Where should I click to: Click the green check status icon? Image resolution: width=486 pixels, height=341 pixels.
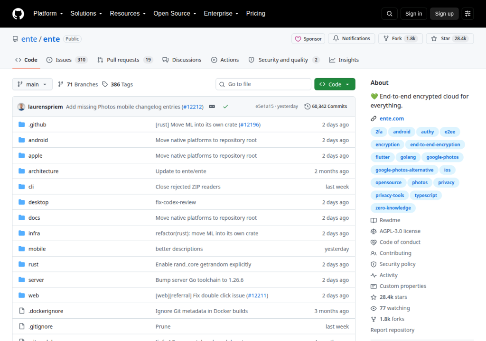click(225, 107)
